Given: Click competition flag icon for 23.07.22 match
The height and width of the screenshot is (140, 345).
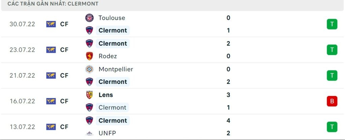Looking at the screenshot, I should tap(51, 50).
